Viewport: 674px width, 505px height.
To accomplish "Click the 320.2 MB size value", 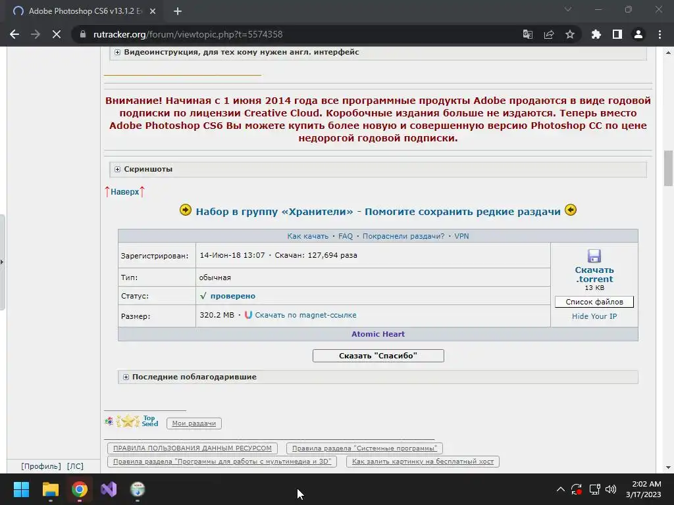I will coord(217,315).
